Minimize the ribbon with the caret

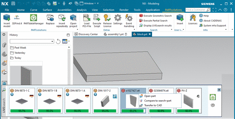tap(220, 10)
